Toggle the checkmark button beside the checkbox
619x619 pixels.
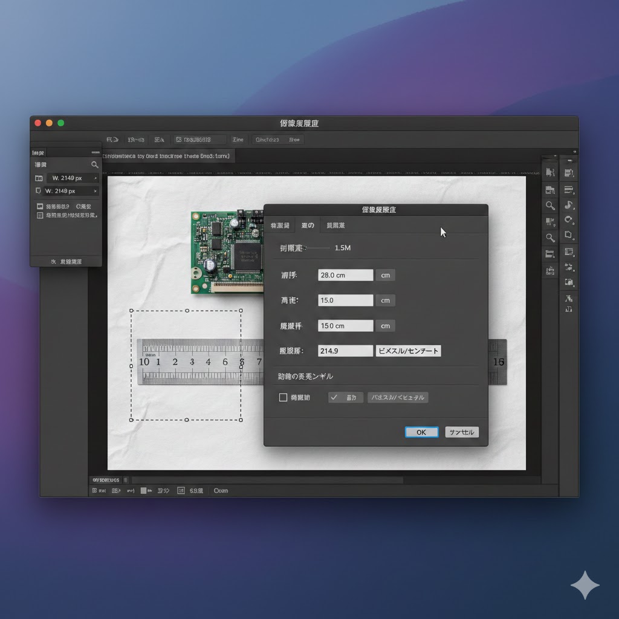346,398
